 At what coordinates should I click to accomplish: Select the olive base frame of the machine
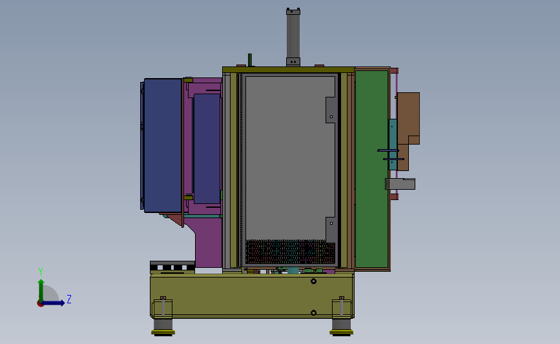pyautogui.click(x=252, y=296)
